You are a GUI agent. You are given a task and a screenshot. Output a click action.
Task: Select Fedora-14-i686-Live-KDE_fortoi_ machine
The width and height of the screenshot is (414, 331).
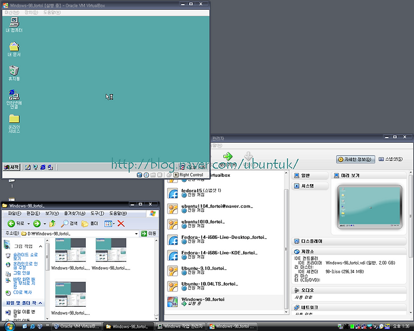coord(225,255)
